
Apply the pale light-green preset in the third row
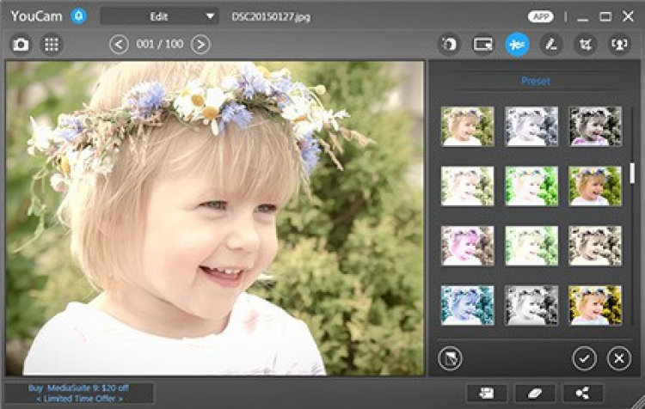point(531,246)
